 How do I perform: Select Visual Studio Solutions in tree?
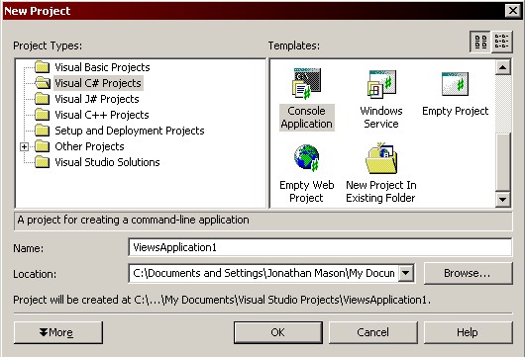coord(107,162)
